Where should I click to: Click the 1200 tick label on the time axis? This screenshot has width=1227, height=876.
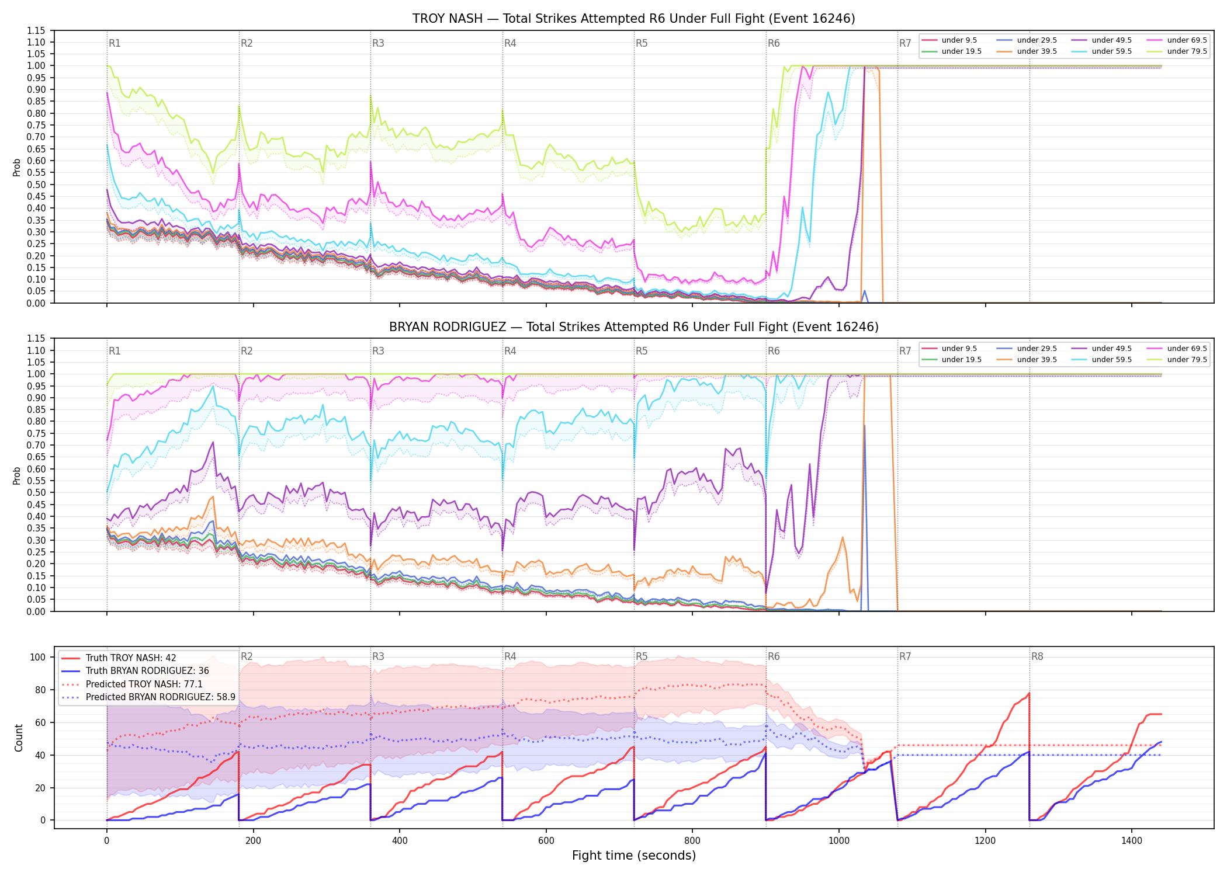pos(986,841)
